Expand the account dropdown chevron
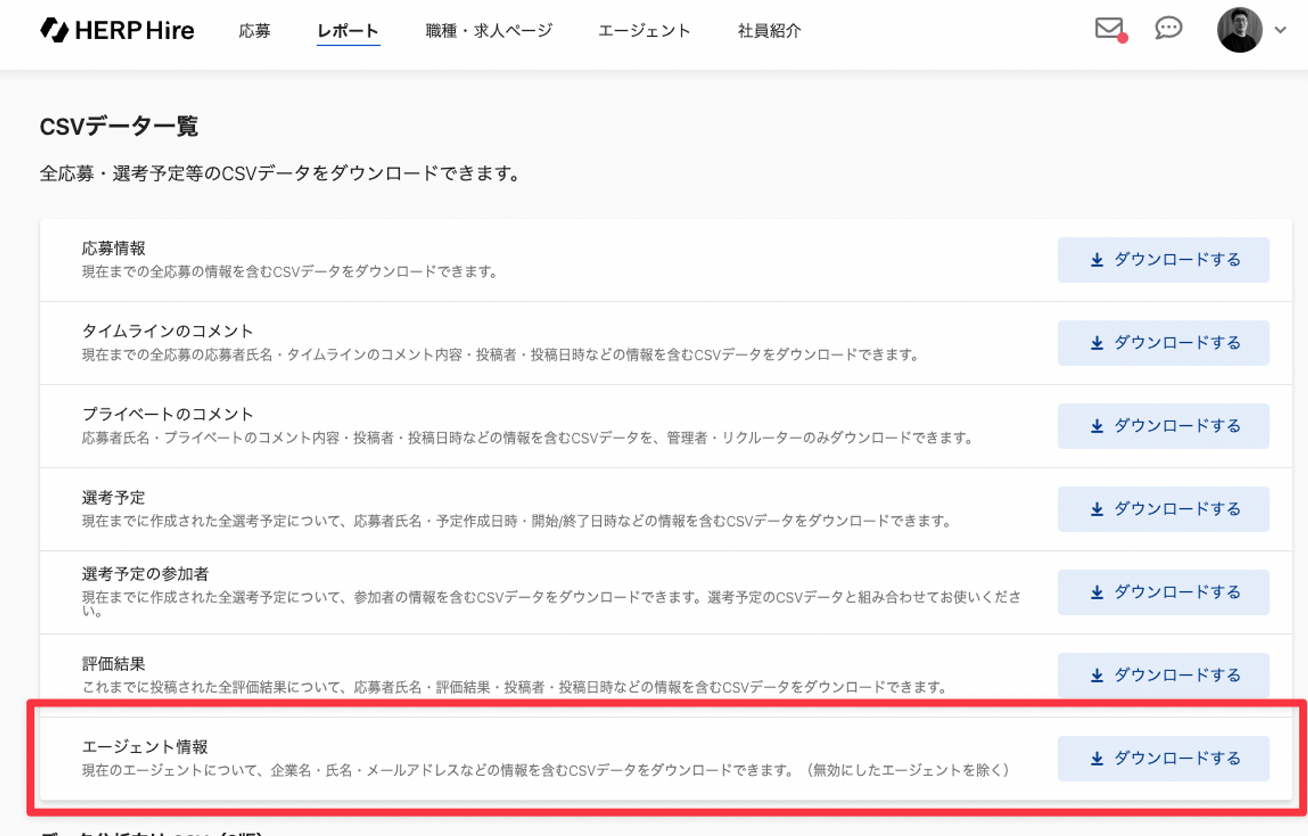Viewport: 1308px width, 836px height. click(1281, 30)
